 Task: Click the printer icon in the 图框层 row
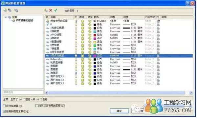pos(158,69)
